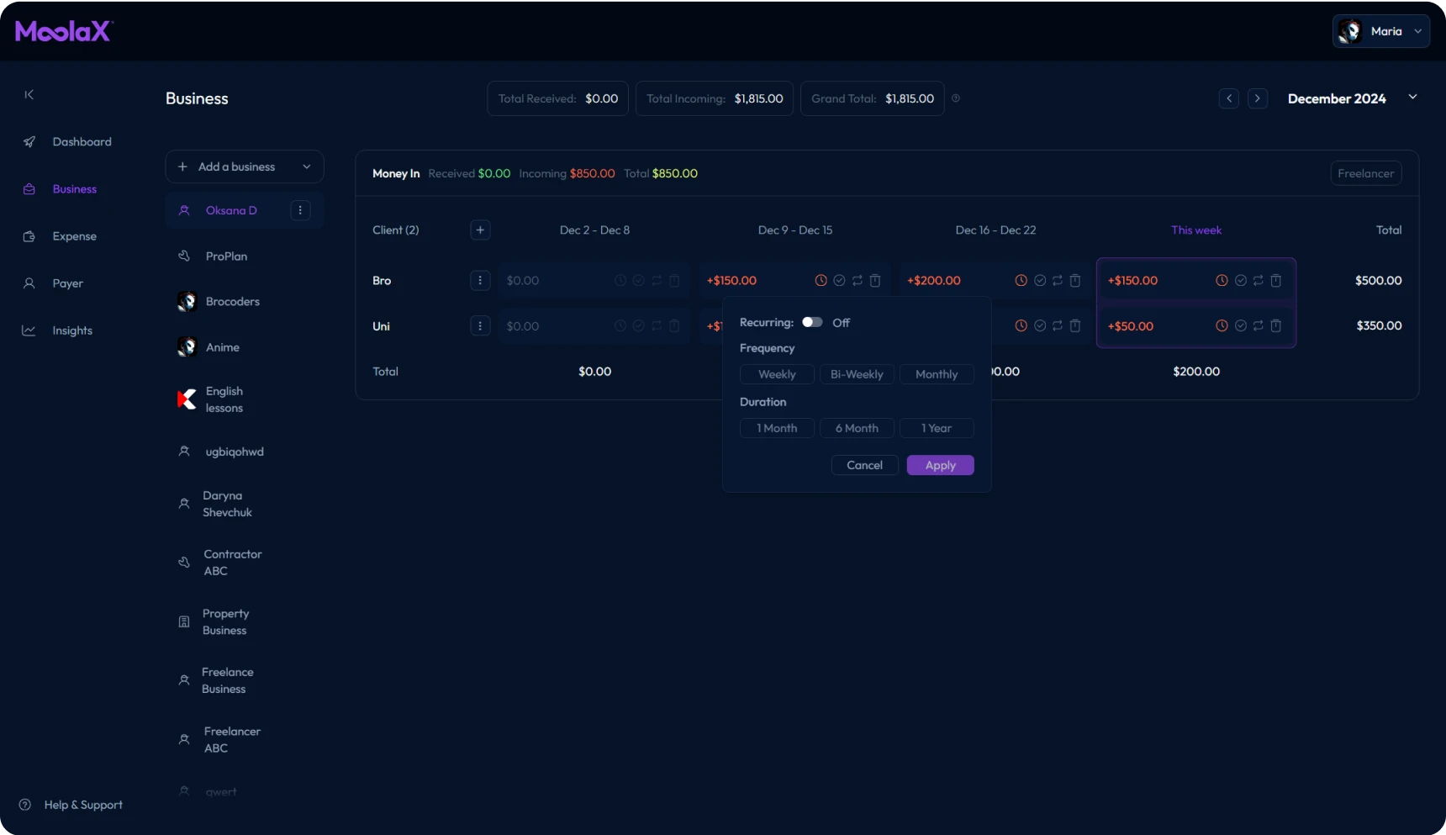1446x835 pixels.
Task: Click the clock icon for Bro +$200.00 entry
Action: point(1021,281)
